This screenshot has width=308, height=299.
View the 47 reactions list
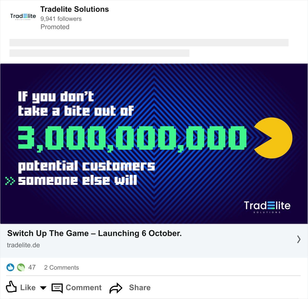tap(32, 268)
